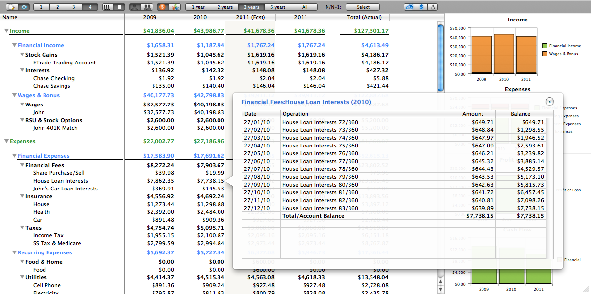Open the N/N-1 Select button

point(363,7)
